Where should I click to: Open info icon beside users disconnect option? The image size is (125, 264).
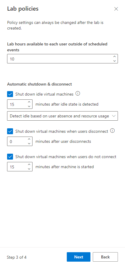click(112, 131)
